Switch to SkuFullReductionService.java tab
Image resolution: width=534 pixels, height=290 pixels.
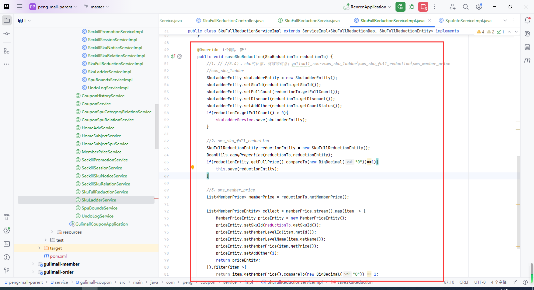tap(309, 20)
